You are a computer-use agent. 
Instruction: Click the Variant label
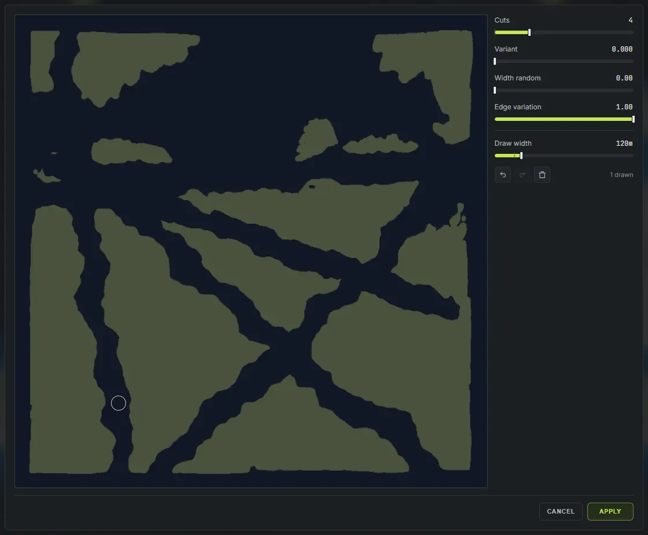tap(506, 49)
